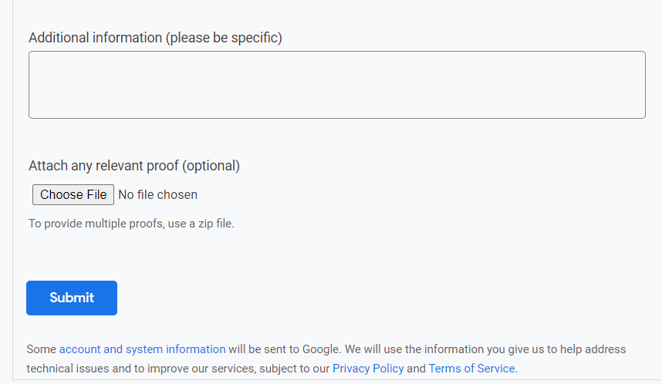Click the 'Additional information (please be specific)' label

click(x=155, y=38)
